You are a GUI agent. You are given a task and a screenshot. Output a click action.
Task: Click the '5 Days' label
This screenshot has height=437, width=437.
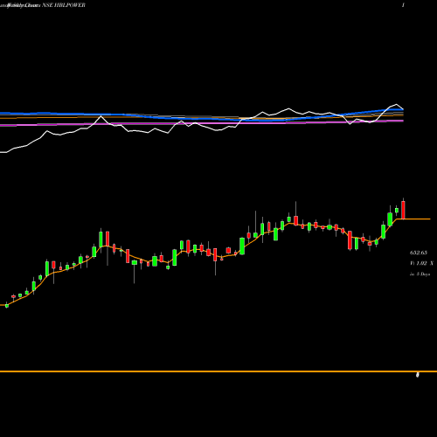423,274
